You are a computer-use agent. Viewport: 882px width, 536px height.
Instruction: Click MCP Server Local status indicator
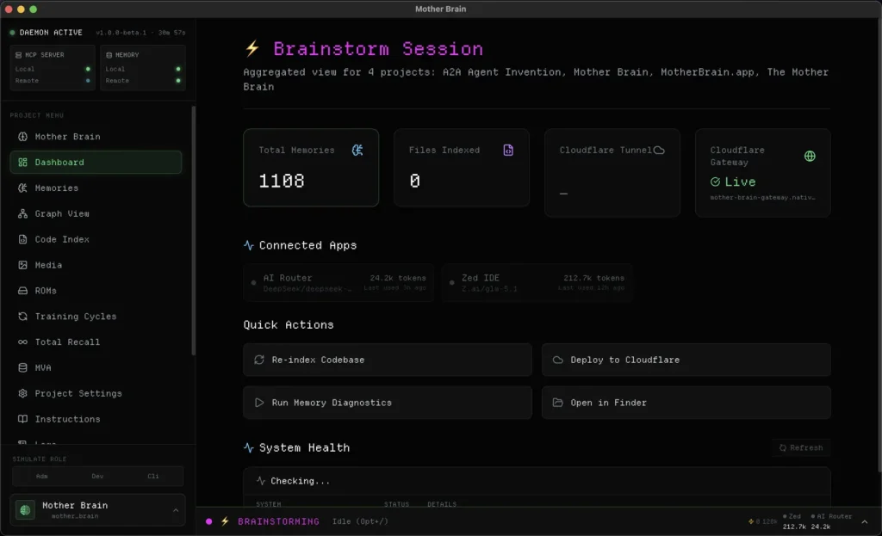[x=88, y=69]
